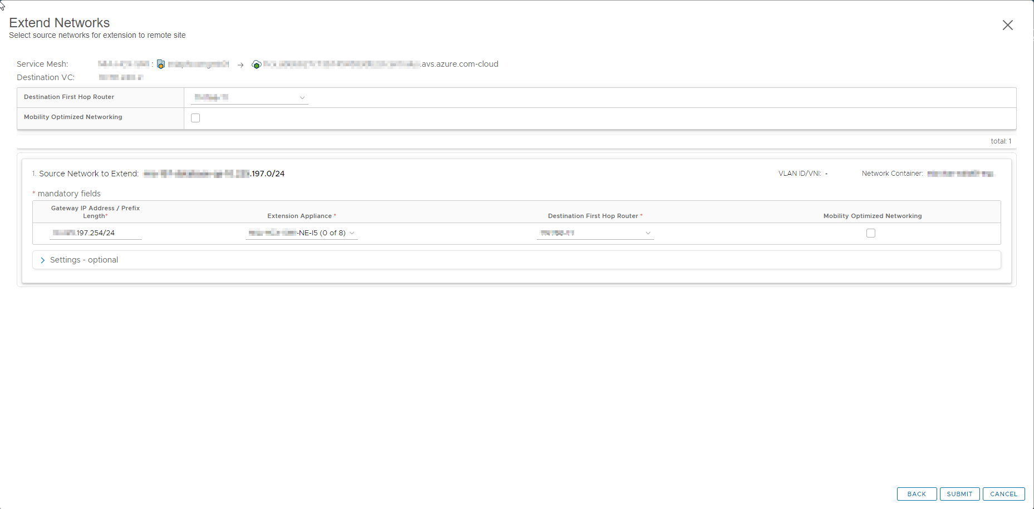Toggle network row Mobility Optimized Networking checkbox
The width and height of the screenshot is (1034, 509).
(x=871, y=233)
